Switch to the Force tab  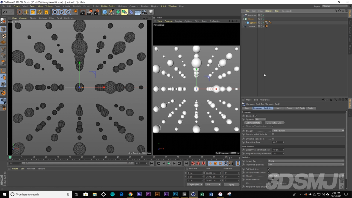[x=289, y=108]
